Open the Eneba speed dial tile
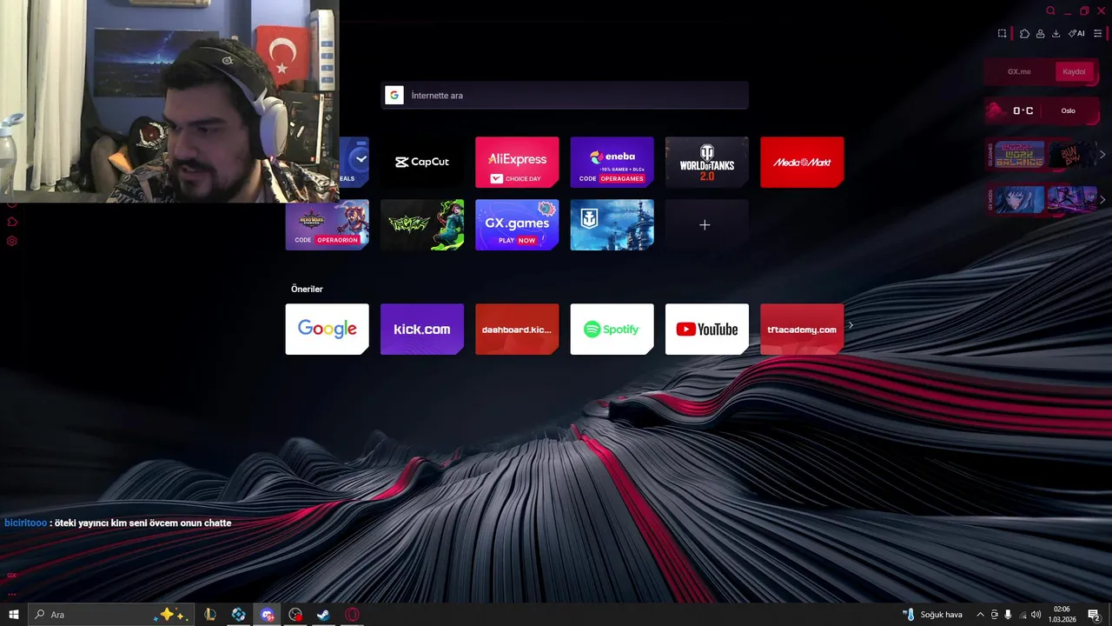1112x626 pixels. click(x=612, y=162)
